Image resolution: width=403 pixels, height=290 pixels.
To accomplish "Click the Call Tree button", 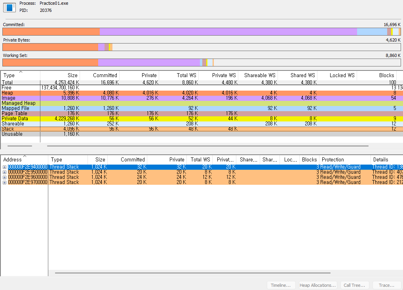I will click(354, 285).
